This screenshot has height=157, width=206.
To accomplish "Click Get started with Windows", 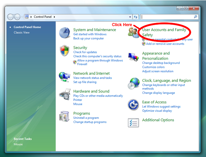I will 90,34.
